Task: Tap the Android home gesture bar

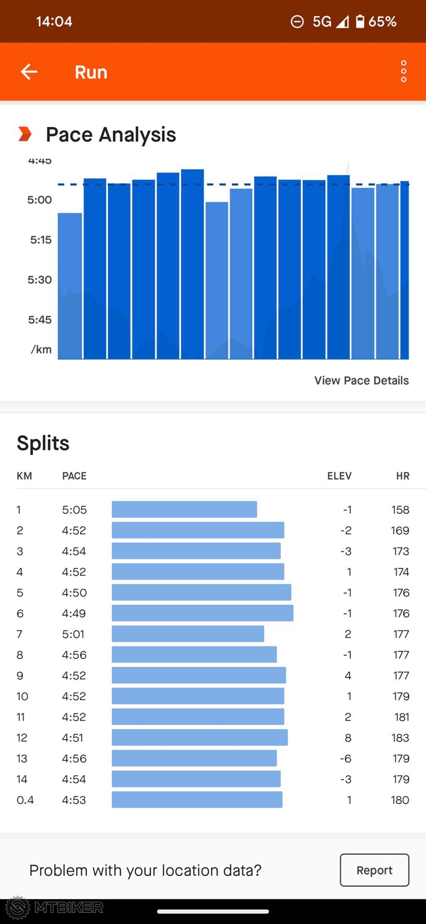Action: 213,911
